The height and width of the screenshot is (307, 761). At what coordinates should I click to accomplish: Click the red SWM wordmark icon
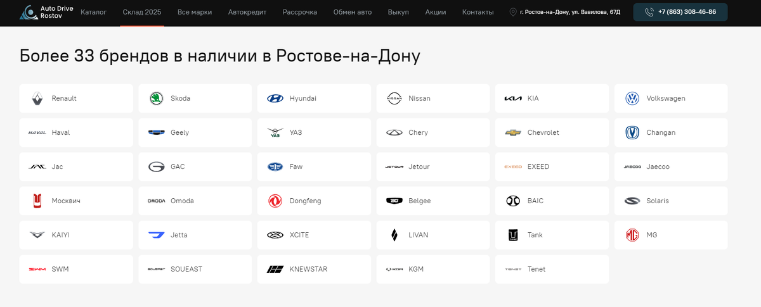tap(37, 270)
